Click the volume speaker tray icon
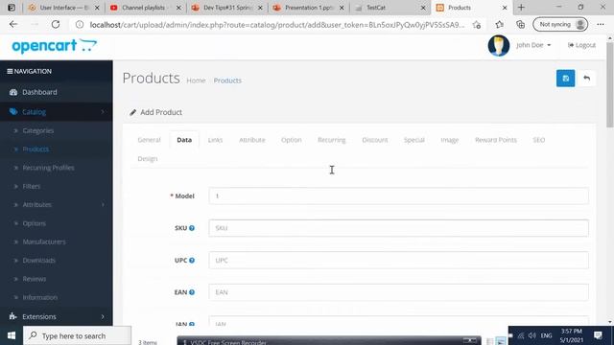Screen dimensions: 614x345 [531, 335]
